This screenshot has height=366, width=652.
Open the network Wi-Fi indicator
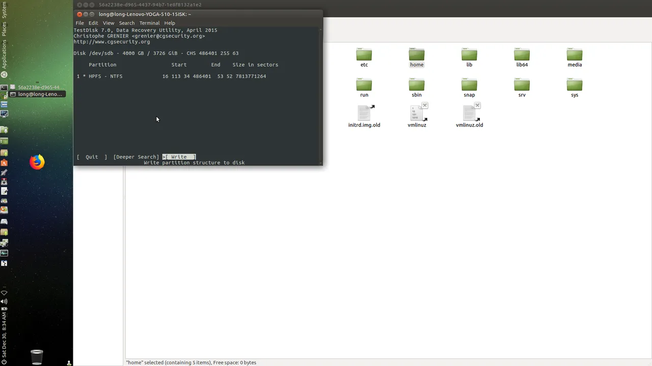click(x=4, y=293)
